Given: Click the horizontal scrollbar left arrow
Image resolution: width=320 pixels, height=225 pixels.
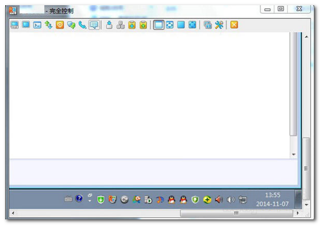Looking at the screenshot, I should pos(13,213).
